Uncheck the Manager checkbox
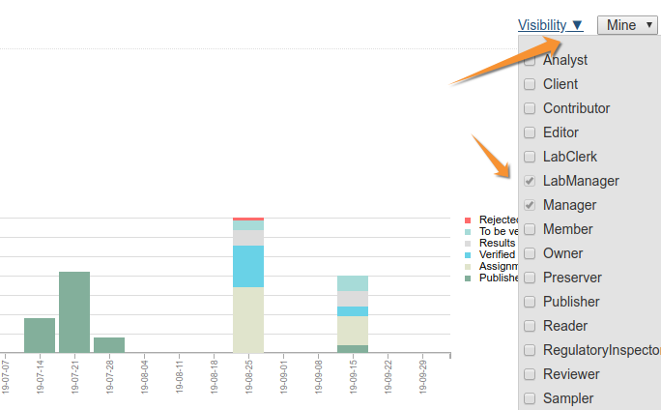Viewport: 661px width, 410px height. click(x=530, y=205)
